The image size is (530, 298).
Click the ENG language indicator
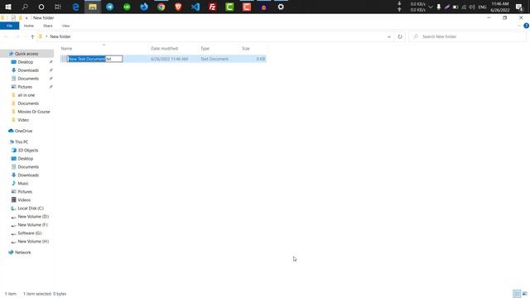click(482, 7)
